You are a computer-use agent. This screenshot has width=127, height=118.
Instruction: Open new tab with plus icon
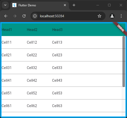(74, 5)
